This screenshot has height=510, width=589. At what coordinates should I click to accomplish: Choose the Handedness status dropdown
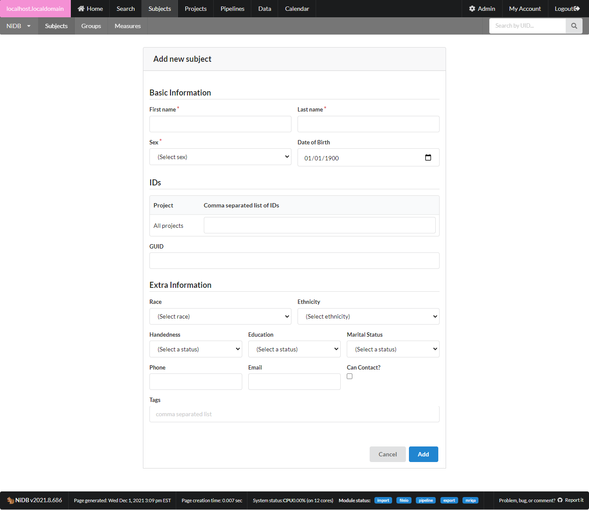[x=196, y=349]
